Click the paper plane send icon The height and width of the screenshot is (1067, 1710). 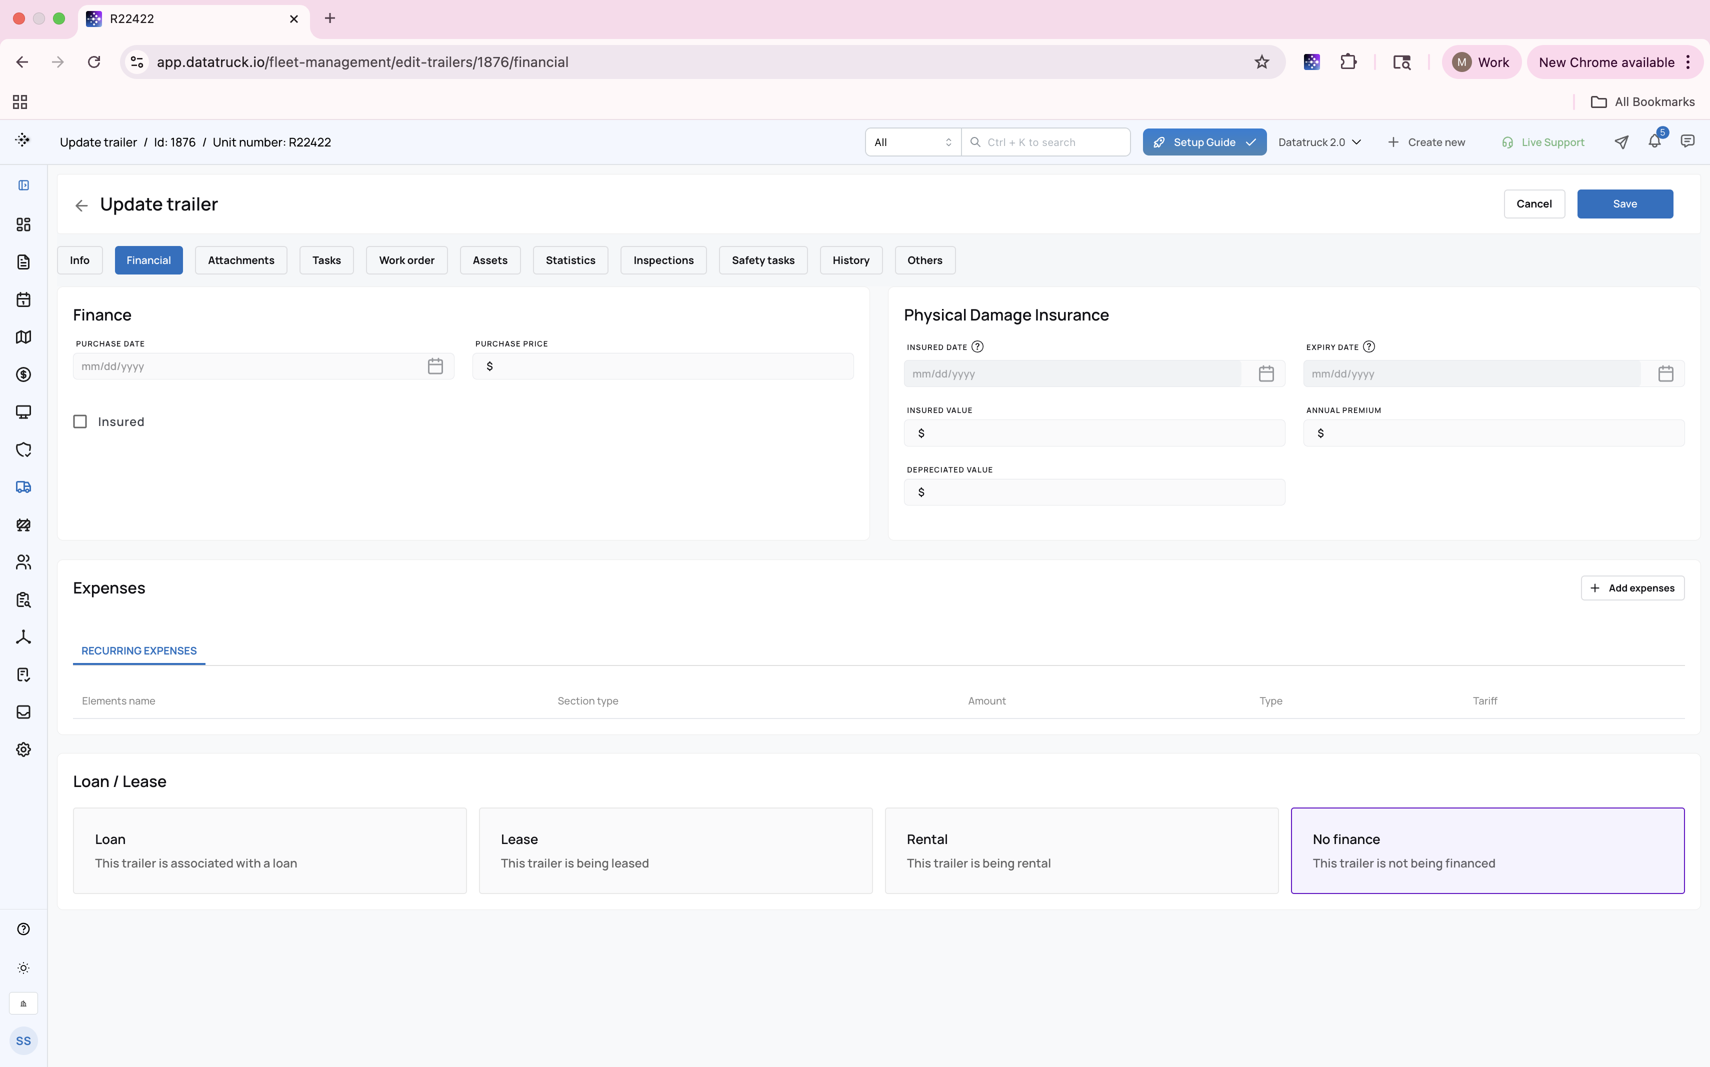(x=1621, y=142)
